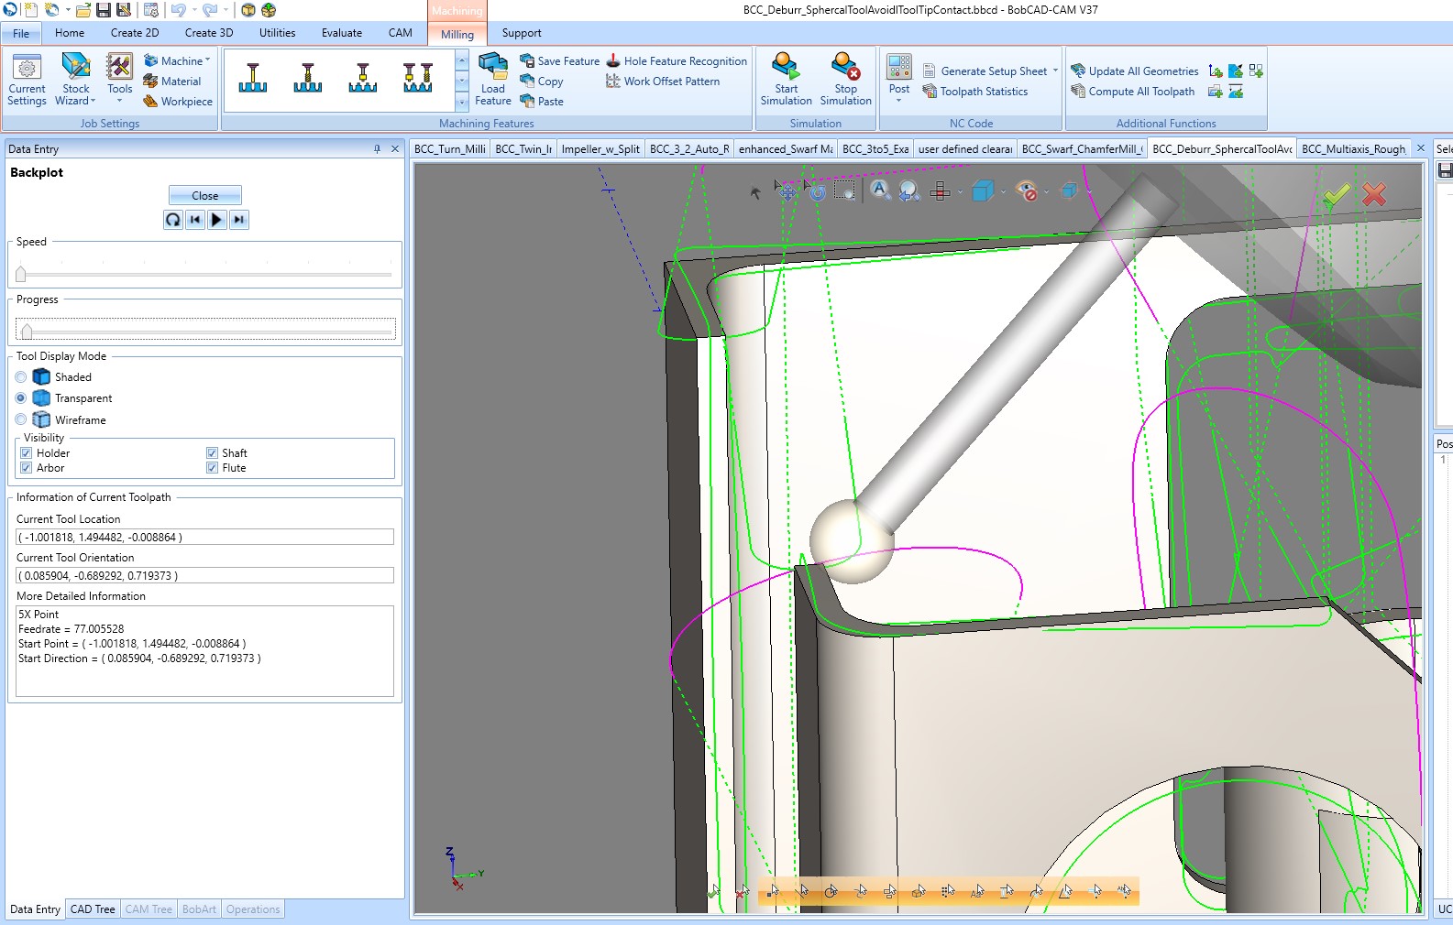Open the Workpiece setting
Viewport: 1453px width, 925px height.
tap(178, 102)
